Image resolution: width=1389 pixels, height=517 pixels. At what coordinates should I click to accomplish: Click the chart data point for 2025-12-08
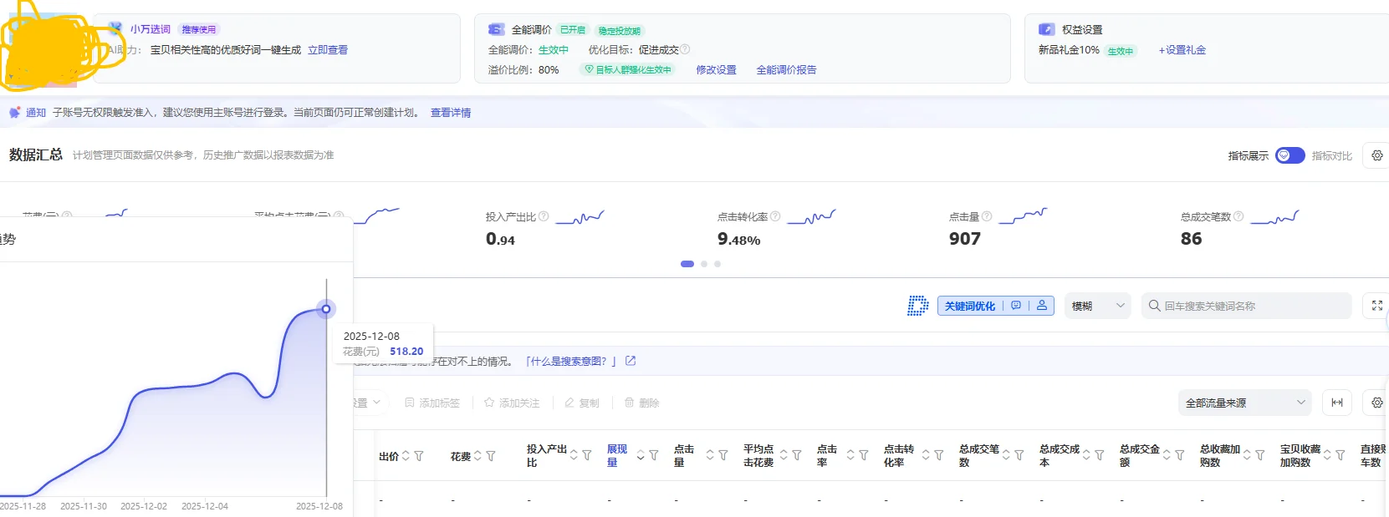(x=326, y=309)
